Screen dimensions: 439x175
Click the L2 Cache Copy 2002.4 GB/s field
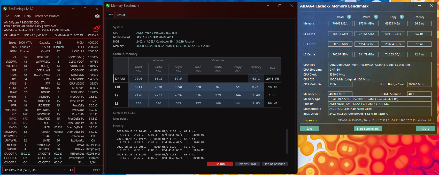(x=393, y=44)
